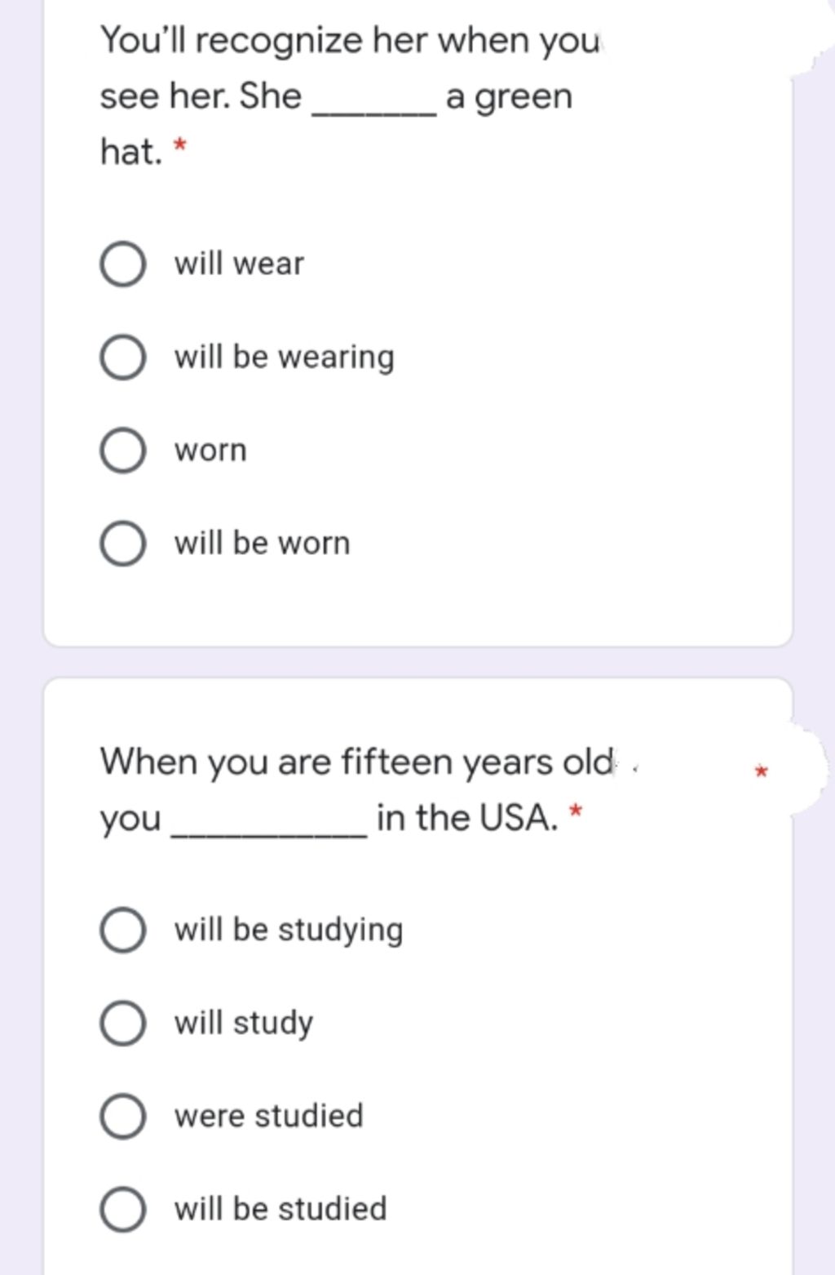Image resolution: width=835 pixels, height=1275 pixels.
Task: Select the radio circle beside 'will be studying'
Action: [123, 931]
